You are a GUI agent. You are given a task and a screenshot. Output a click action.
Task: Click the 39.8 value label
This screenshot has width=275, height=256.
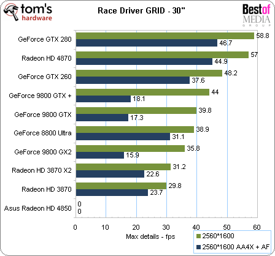[x=205, y=110]
